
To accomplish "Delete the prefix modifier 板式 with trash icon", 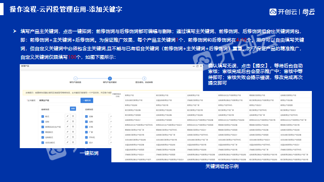I will 73,116.
